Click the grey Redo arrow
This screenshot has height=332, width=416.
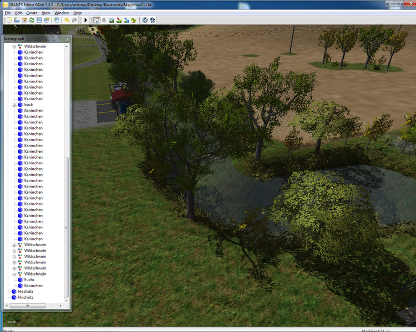[74, 20]
